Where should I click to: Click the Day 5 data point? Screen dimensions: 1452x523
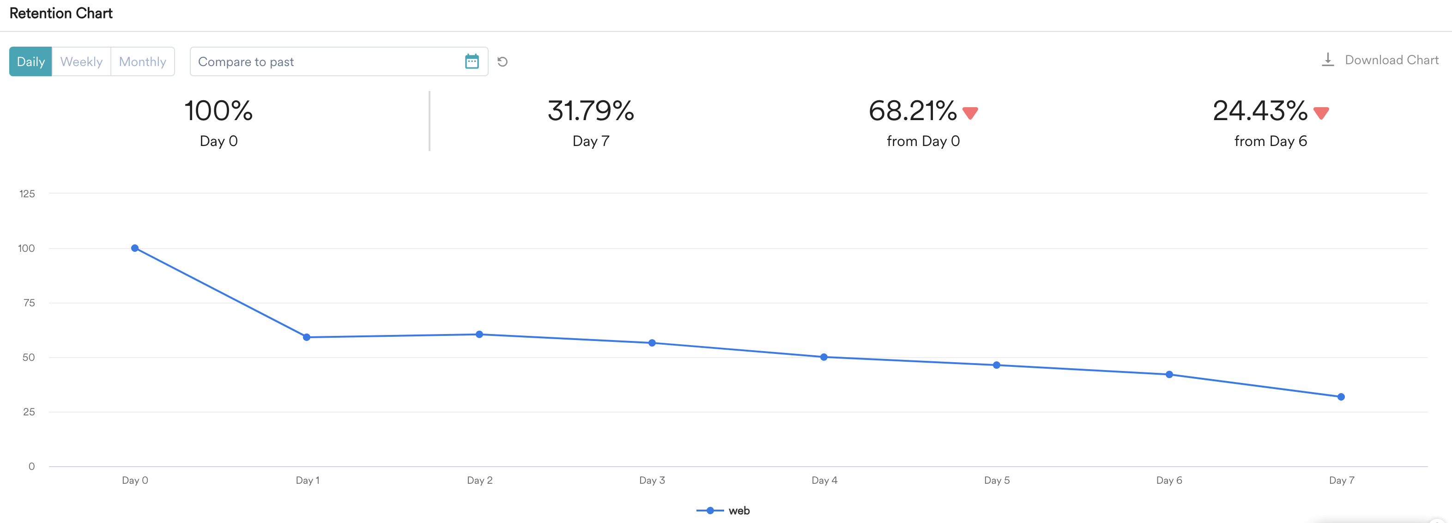pyautogui.click(x=997, y=365)
